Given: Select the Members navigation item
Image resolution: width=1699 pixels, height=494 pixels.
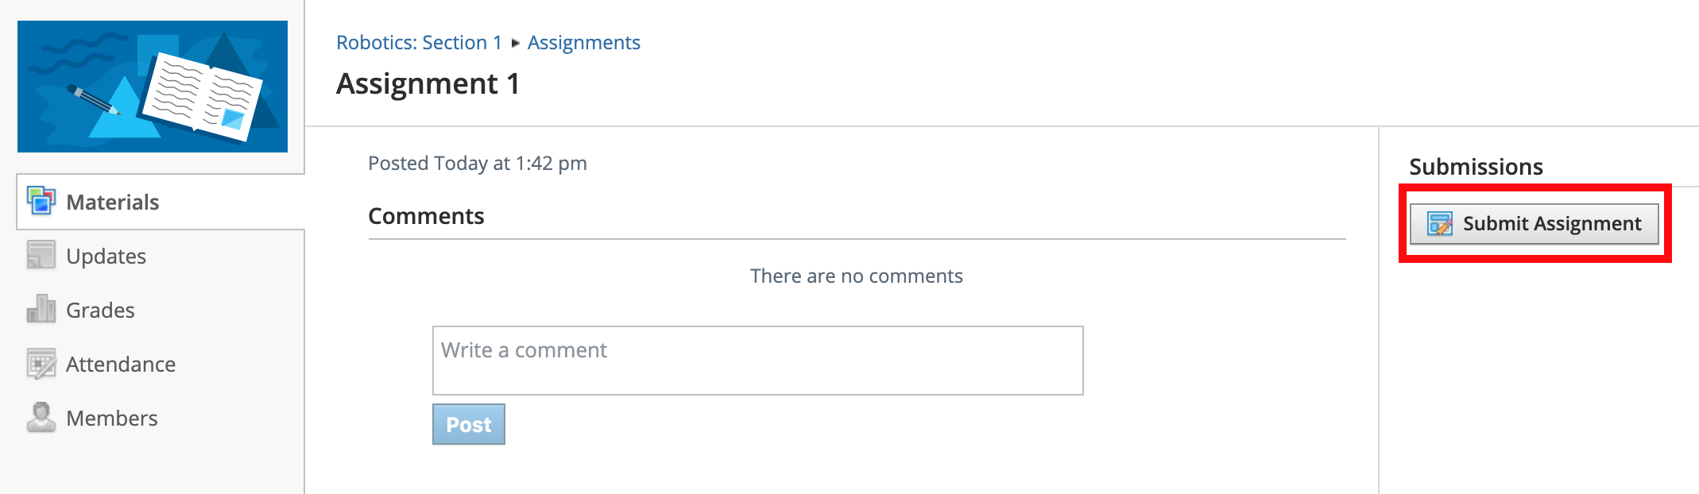Looking at the screenshot, I should point(112,417).
